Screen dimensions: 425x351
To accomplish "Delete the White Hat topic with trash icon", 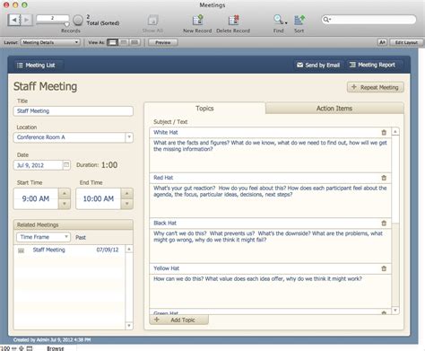I will click(384, 132).
